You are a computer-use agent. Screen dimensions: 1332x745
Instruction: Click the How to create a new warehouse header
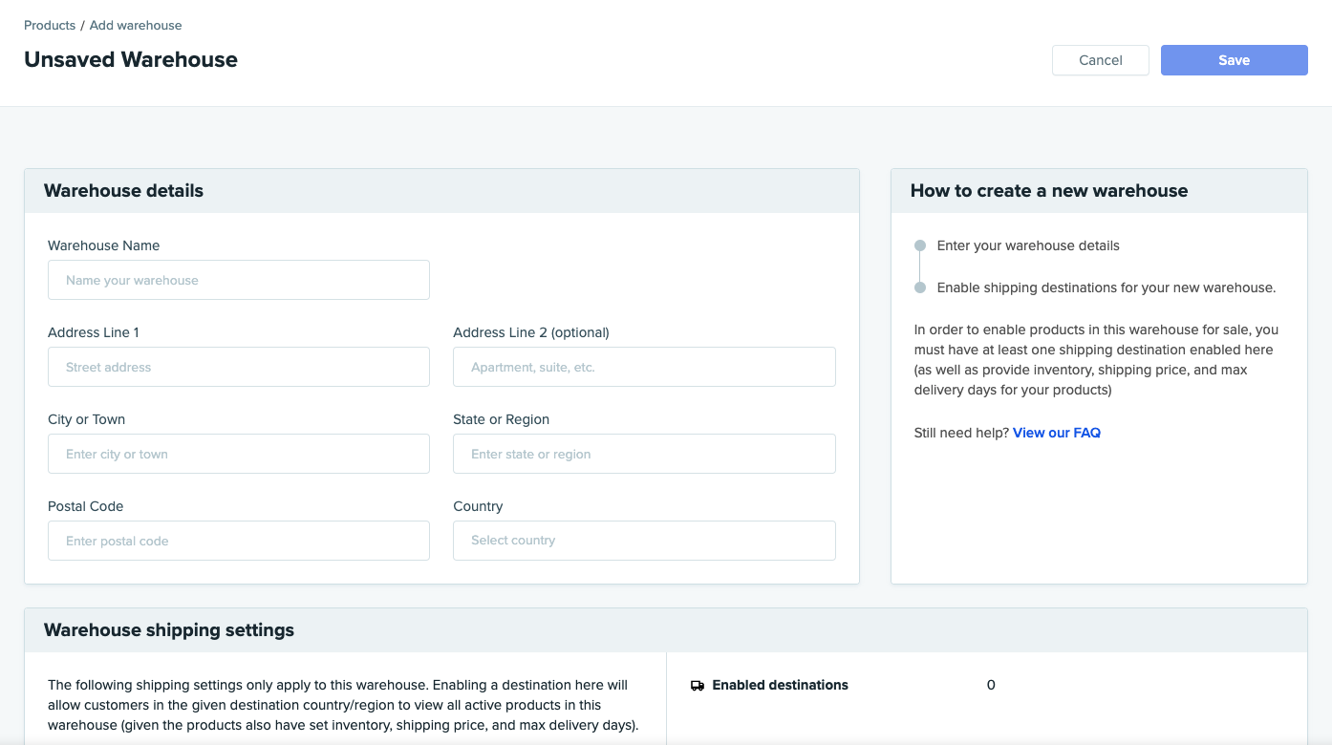click(1048, 191)
